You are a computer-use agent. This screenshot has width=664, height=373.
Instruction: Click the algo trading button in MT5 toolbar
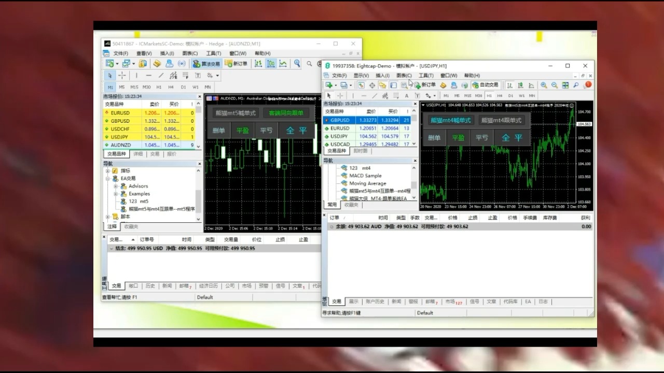pyautogui.click(x=206, y=64)
